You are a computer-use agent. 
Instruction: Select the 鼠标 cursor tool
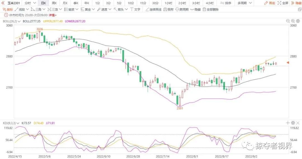(8, 9)
